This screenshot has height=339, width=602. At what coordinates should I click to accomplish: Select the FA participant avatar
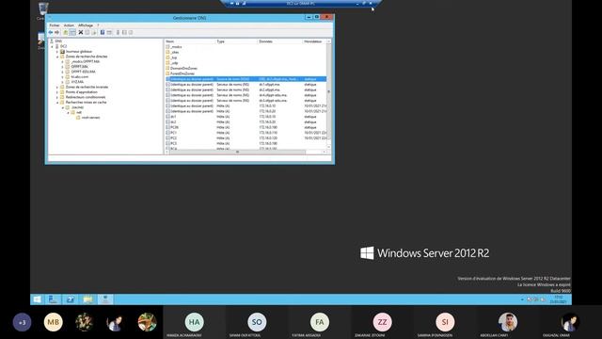point(320,322)
